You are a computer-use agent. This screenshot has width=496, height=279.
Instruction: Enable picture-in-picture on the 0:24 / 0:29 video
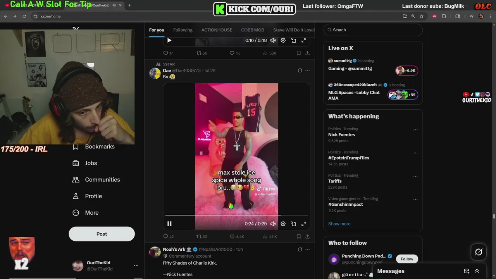(x=294, y=224)
